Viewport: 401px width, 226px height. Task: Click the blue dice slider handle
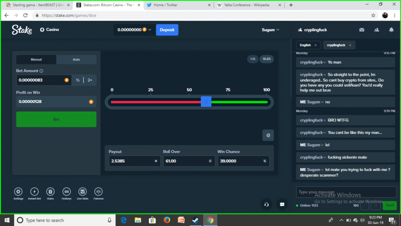point(206,102)
